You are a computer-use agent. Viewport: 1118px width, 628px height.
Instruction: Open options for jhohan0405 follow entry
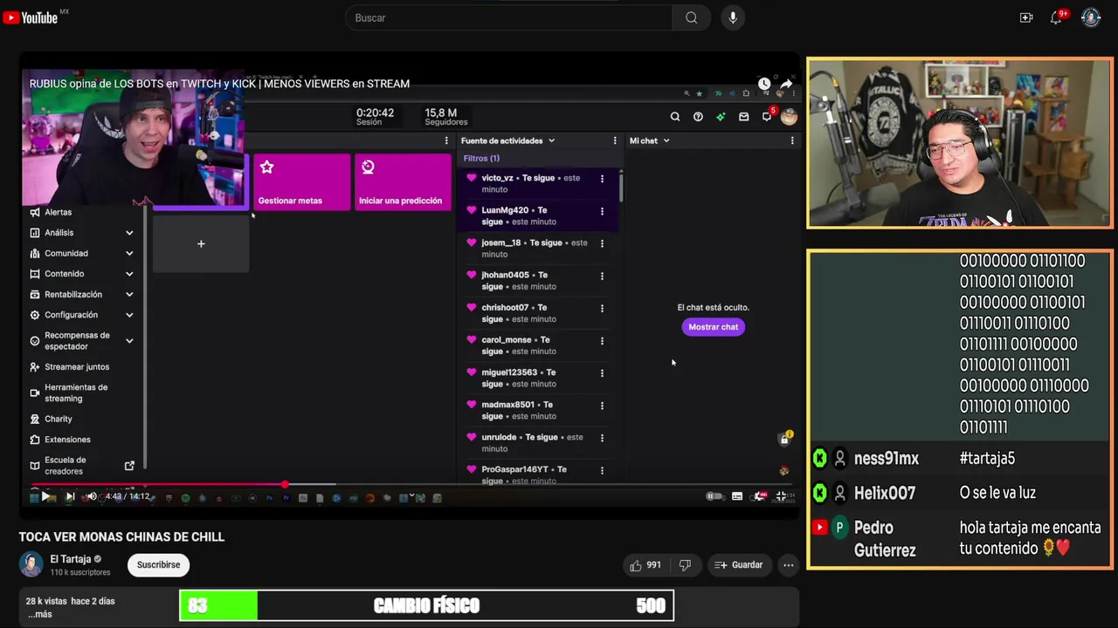602,276
